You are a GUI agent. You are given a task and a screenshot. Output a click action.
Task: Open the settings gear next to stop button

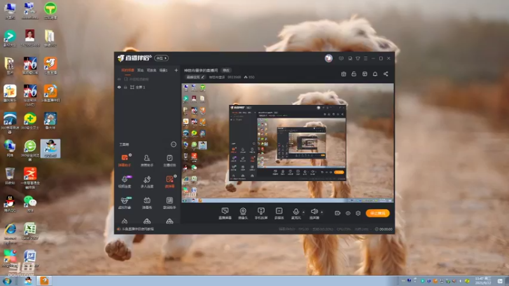click(358, 213)
